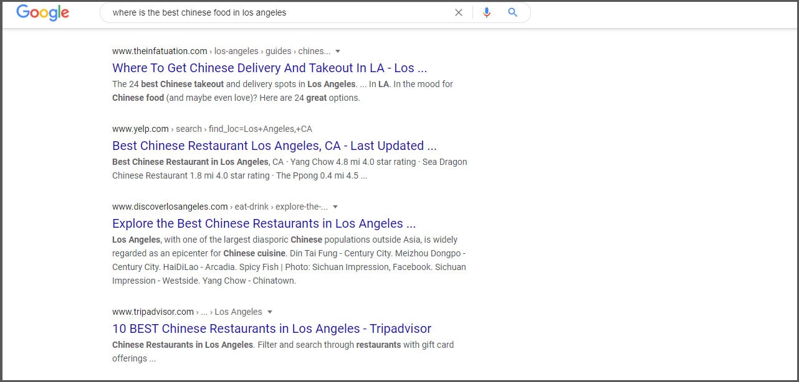Click the www.tripadvisor.com URL breadcrumb
Image resolution: width=799 pixels, height=382 pixels.
coord(153,312)
